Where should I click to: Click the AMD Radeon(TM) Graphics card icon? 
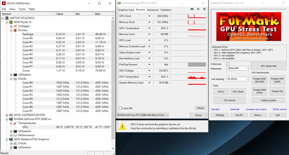click(11, 139)
